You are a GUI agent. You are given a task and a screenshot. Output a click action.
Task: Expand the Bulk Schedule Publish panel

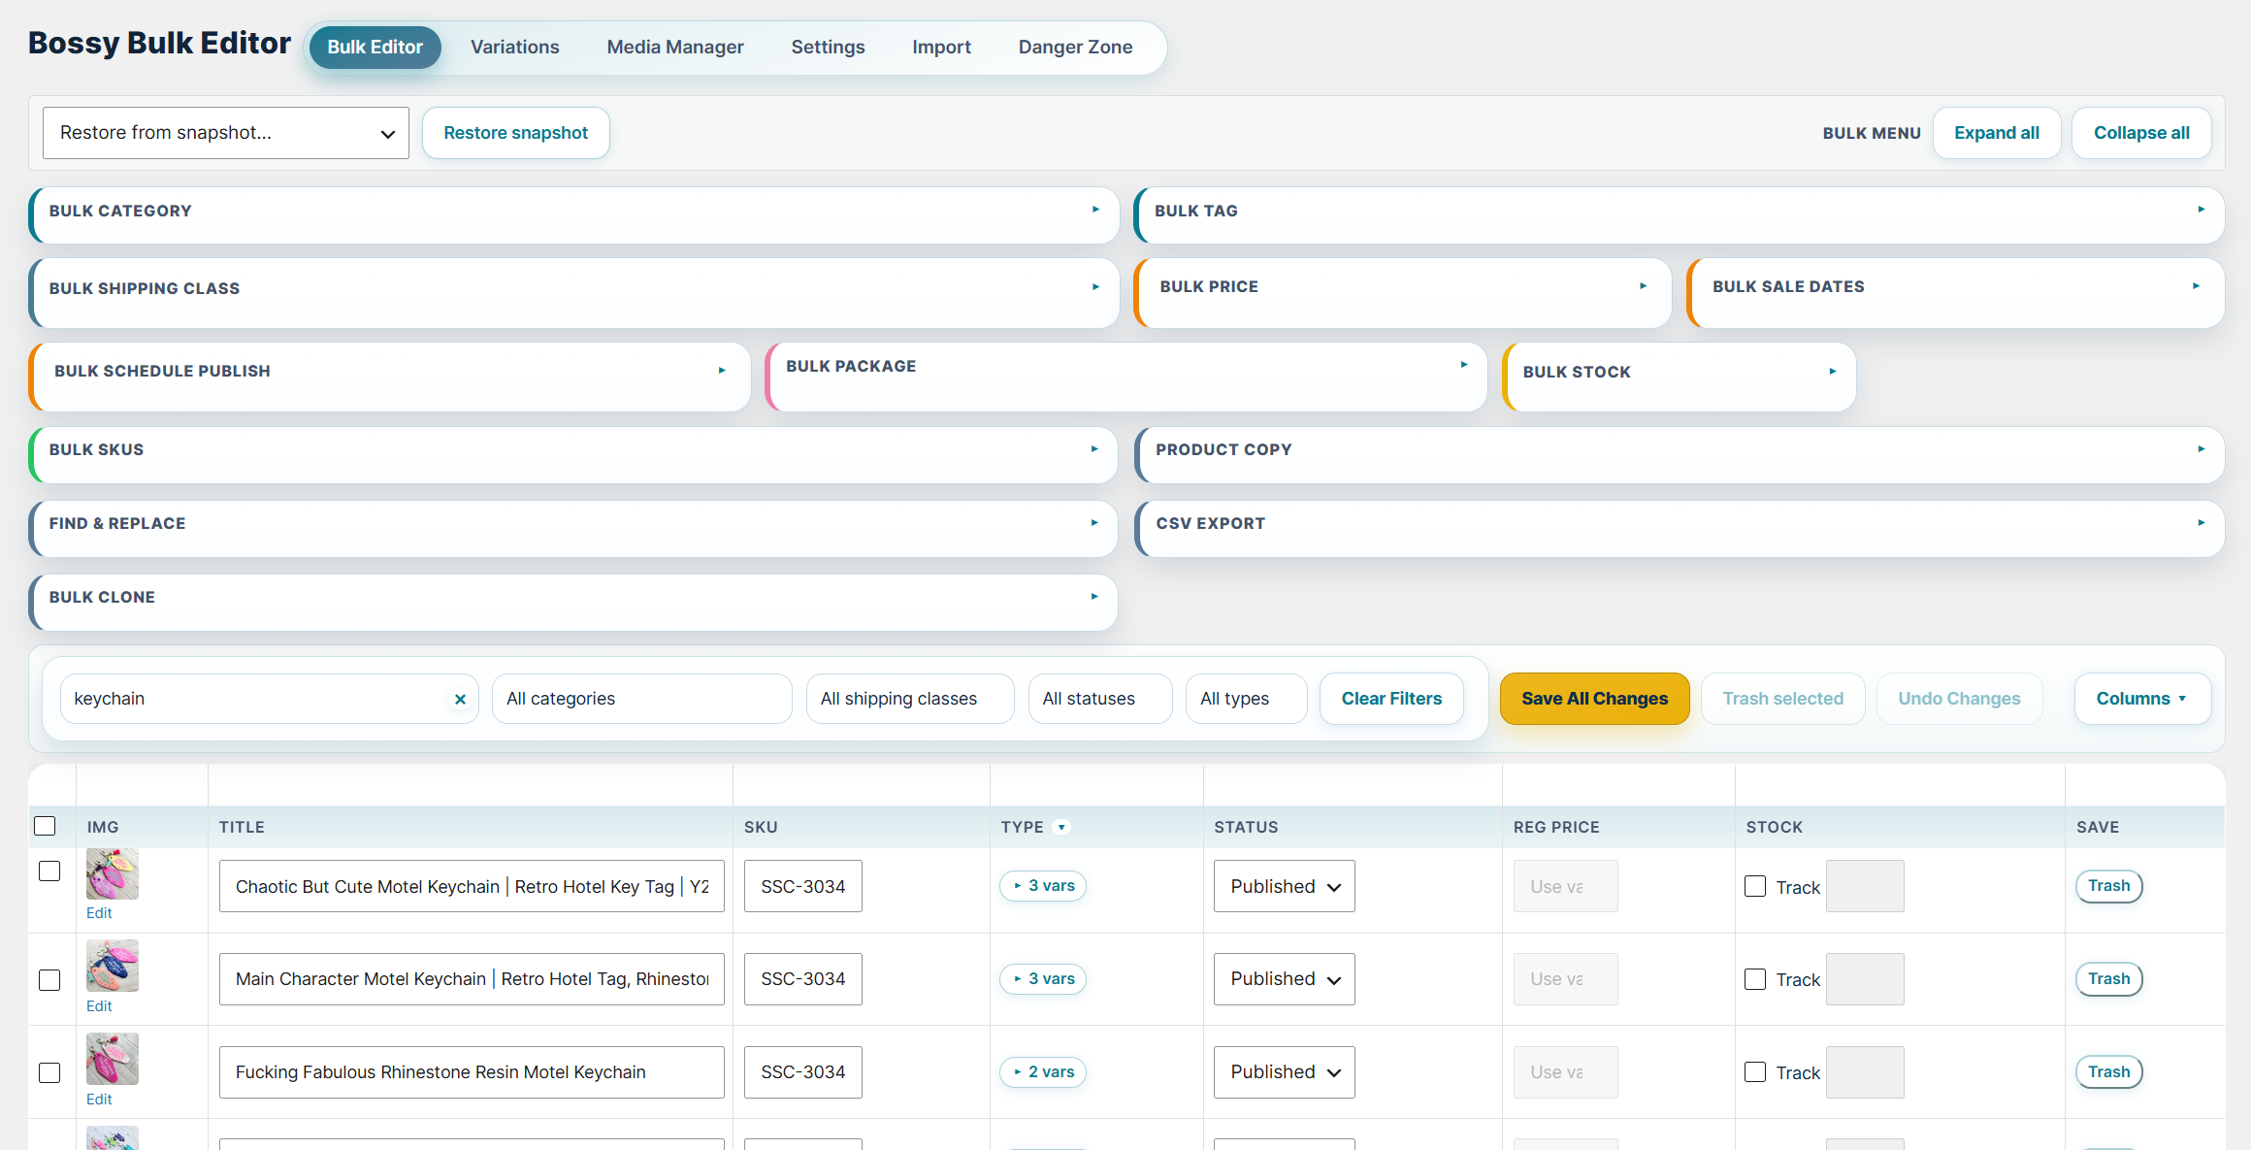(x=390, y=375)
